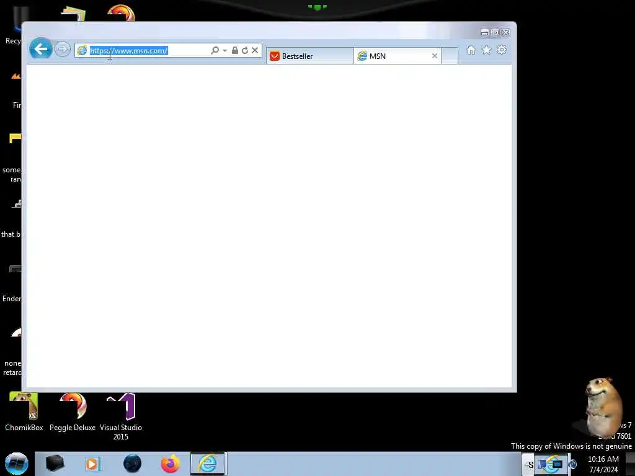Stop loading with the address bar X

(255, 50)
